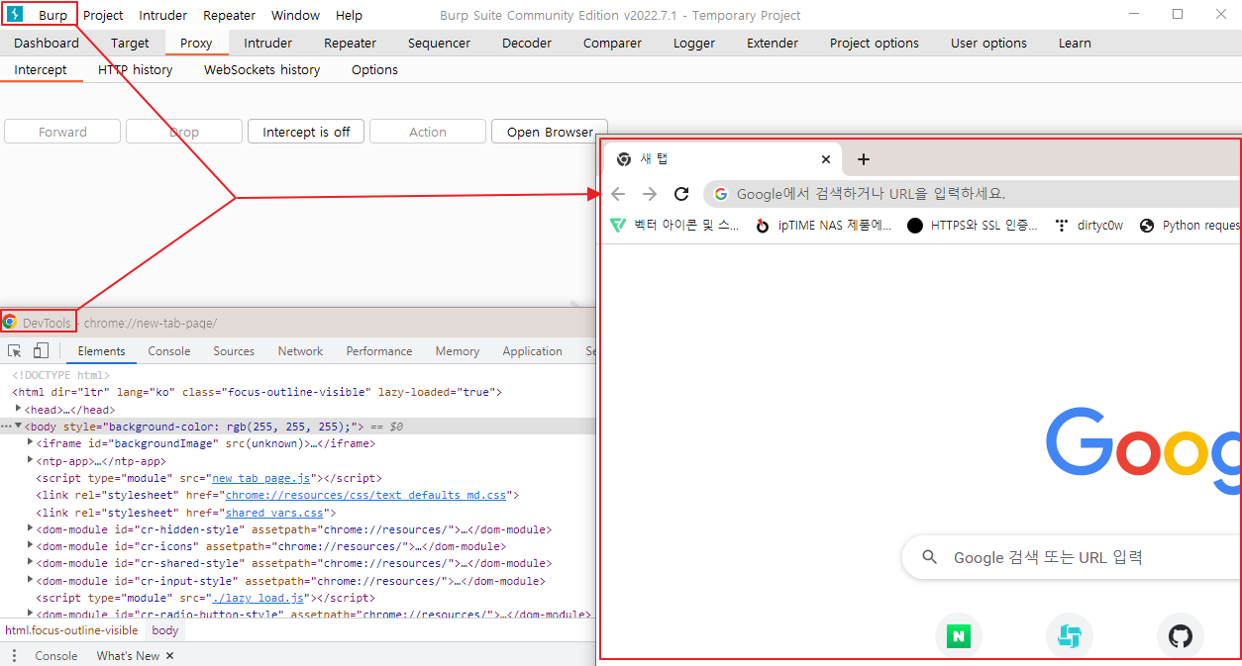Viewport: 1242px width, 666px height.
Task: Click the Open Browser button
Action: pyautogui.click(x=550, y=132)
